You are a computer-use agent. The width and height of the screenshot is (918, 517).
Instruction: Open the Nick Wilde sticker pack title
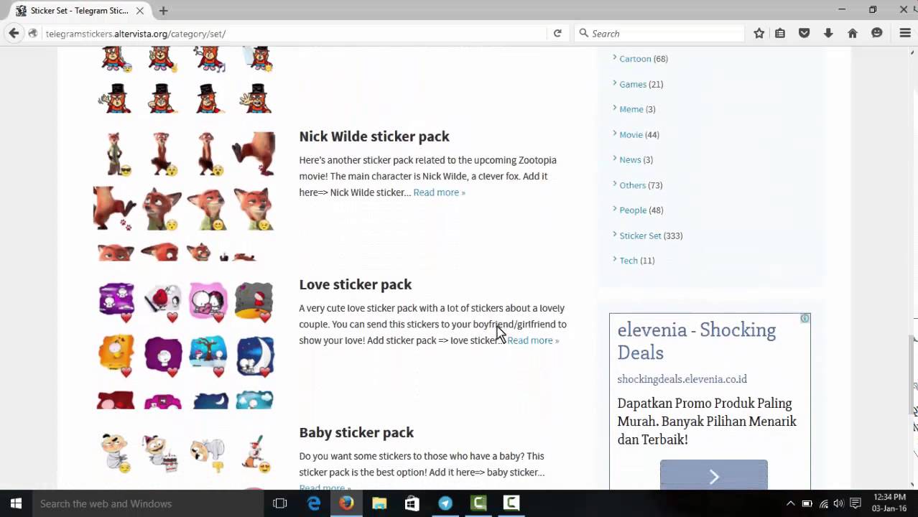(x=374, y=136)
